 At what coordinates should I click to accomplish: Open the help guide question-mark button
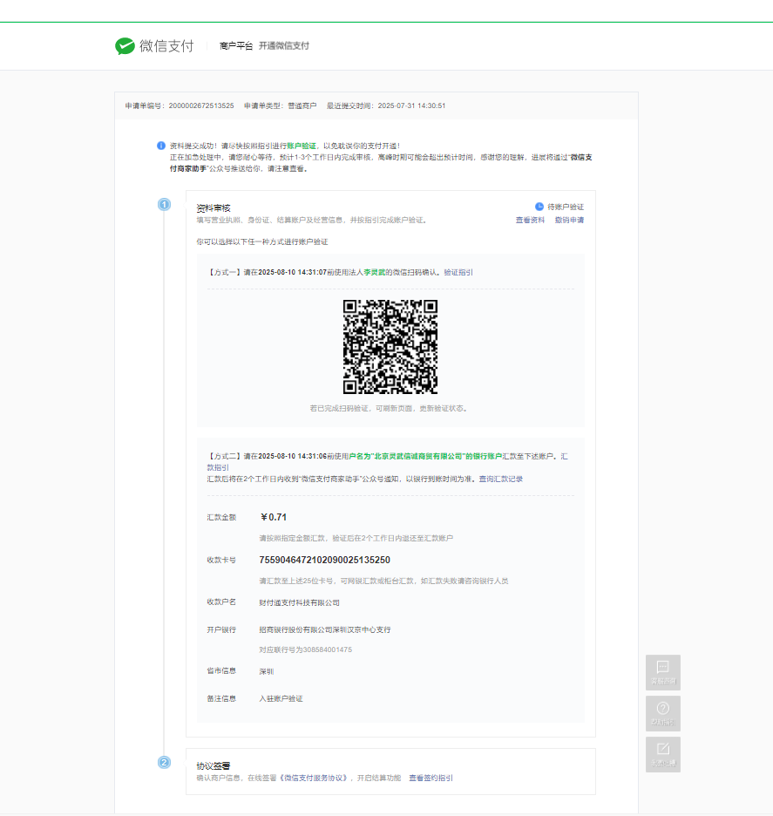coord(662,713)
